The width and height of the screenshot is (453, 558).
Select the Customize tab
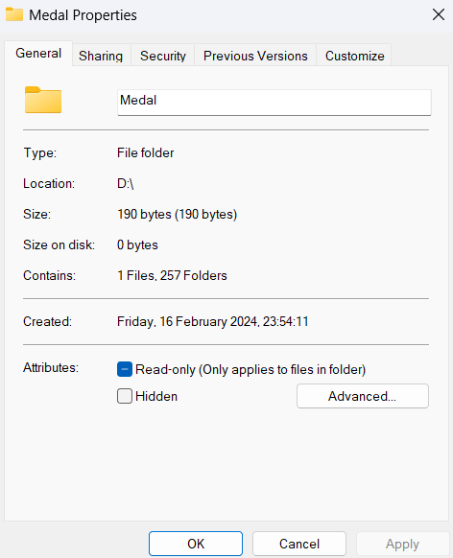click(355, 56)
